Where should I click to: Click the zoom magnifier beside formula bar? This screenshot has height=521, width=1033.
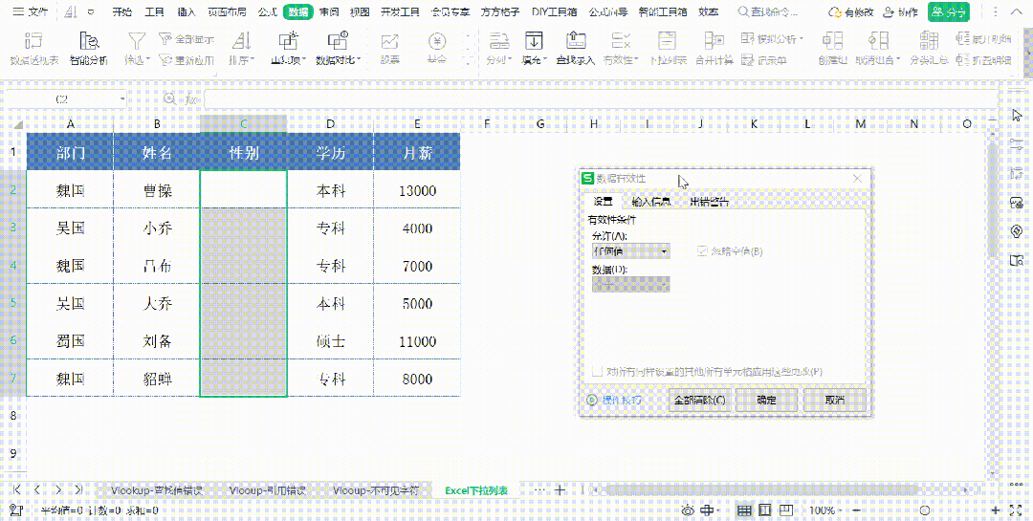pyautogui.click(x=169, y=98)
